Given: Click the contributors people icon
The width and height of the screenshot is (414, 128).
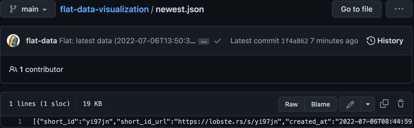Looking at the screenshot, I should [13, 69].
